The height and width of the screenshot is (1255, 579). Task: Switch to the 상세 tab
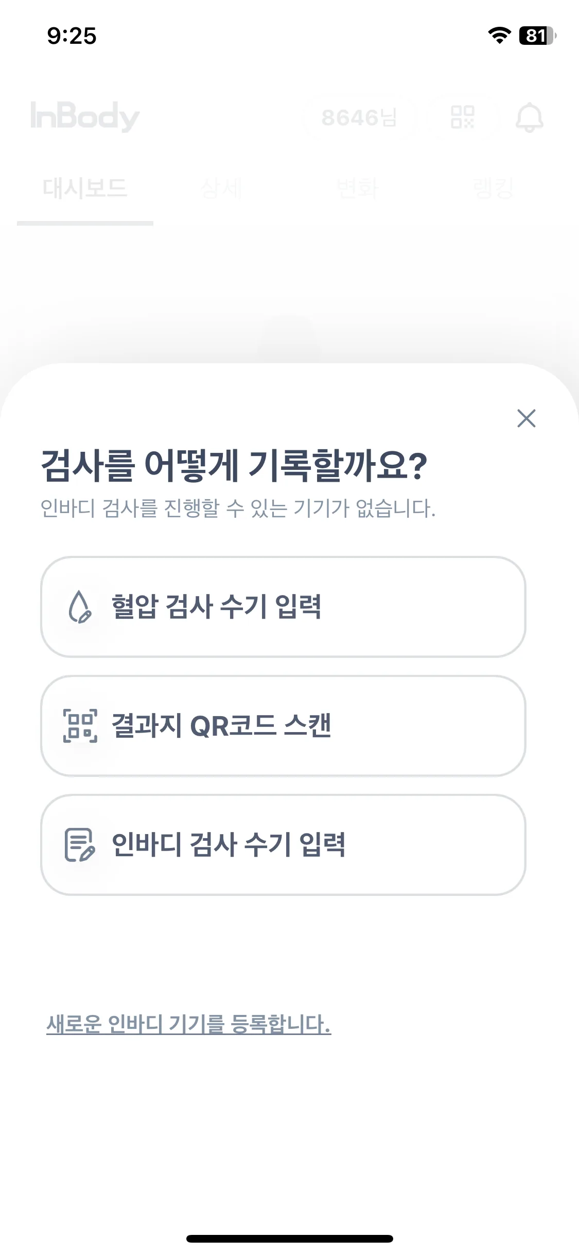[221, 188]
